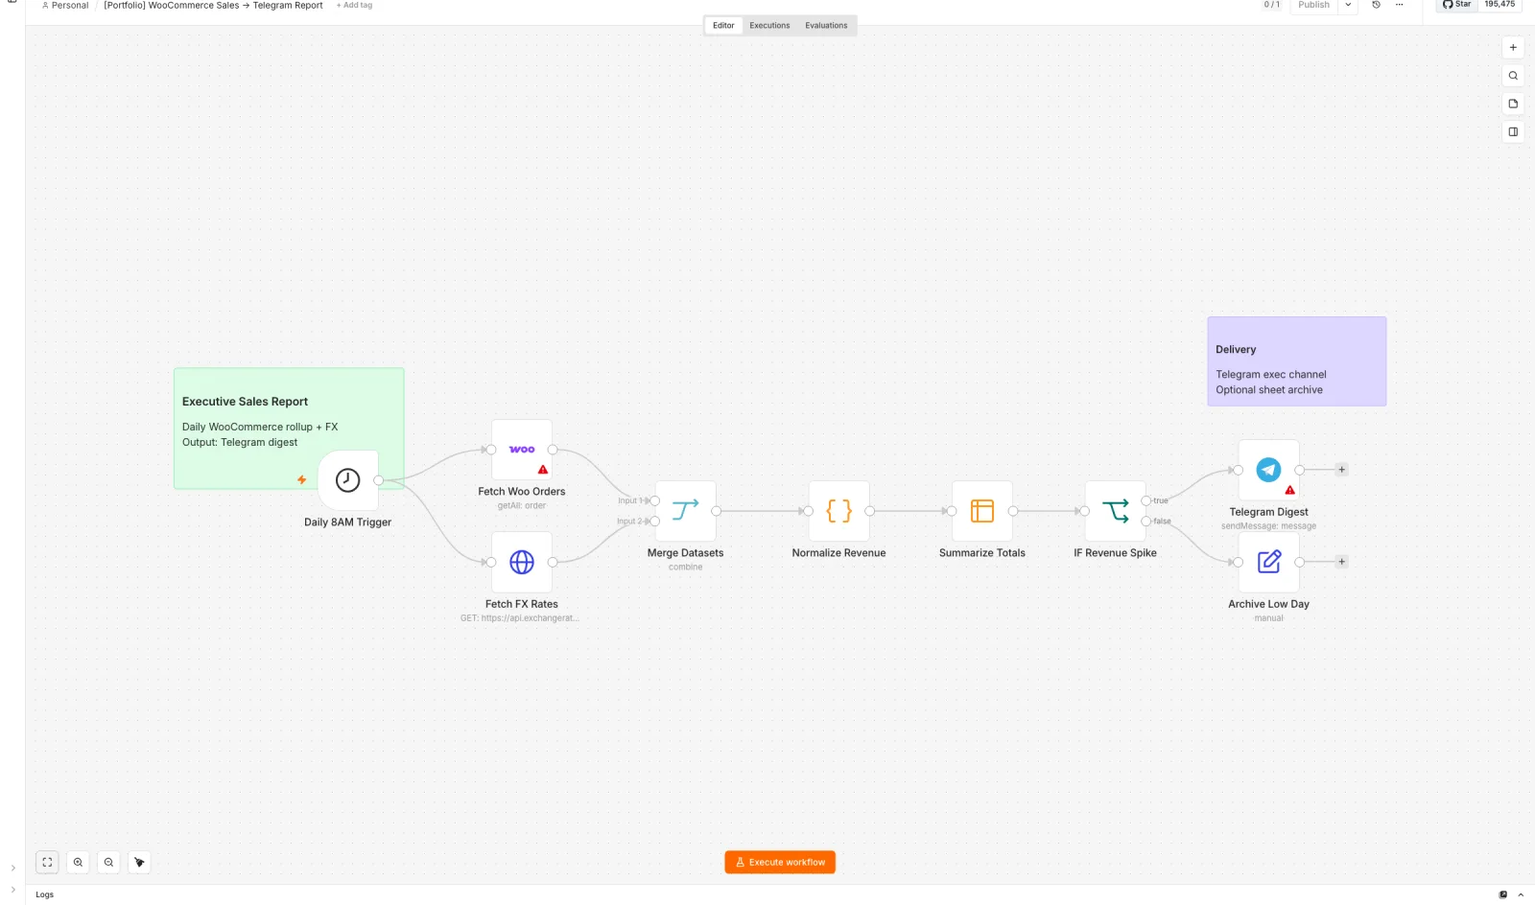The width and height of the screenshot is (1535, 905).
Task: Select the purple Delivery sticky note
Action: click(1296, 361)
